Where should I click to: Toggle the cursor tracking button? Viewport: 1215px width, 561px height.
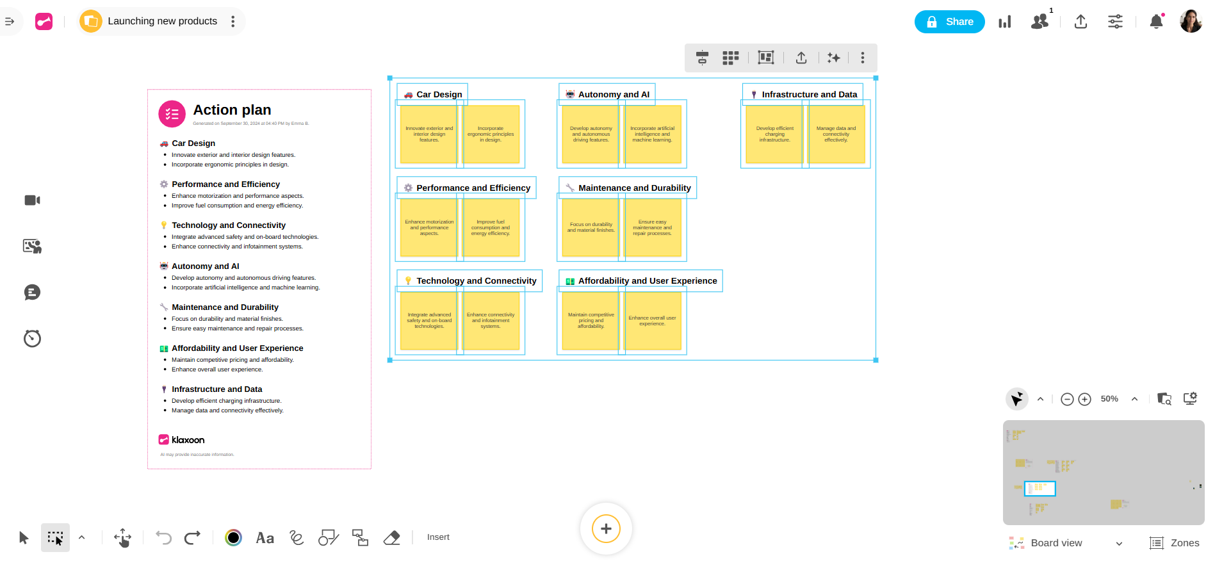click(1016, 399)
